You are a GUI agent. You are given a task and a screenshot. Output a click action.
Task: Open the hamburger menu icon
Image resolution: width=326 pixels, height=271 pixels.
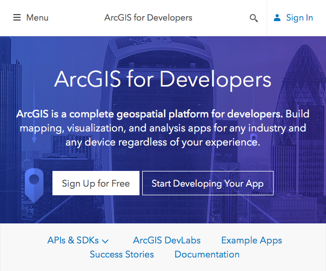click(17, 17)
